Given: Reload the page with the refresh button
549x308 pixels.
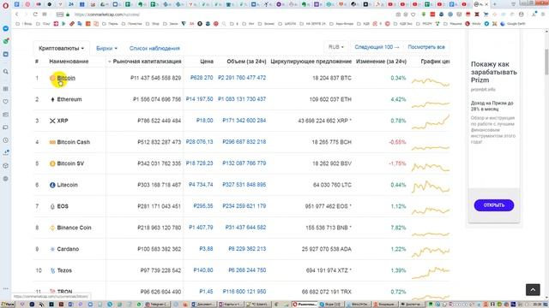Looking at the screenshot, I should tap(35, 15).
